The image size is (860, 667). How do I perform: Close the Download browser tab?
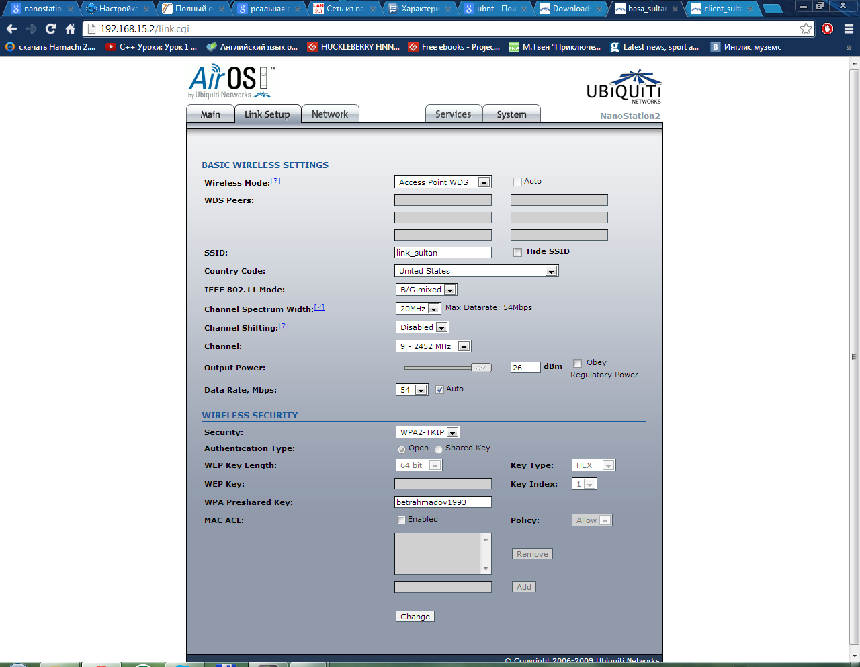point(599,9)
